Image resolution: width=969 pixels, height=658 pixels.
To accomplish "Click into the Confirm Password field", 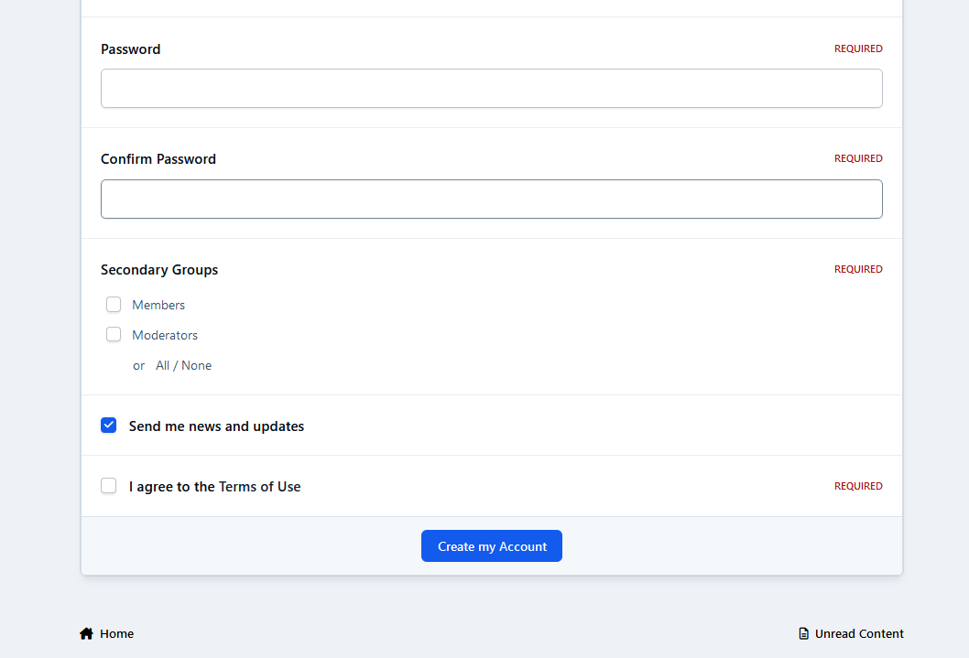I will click(x=491, y=200).
